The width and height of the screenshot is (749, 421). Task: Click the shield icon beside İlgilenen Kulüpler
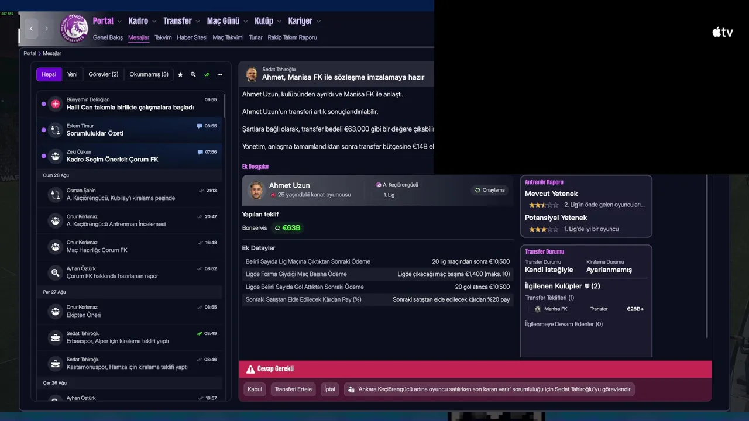coord(587,286)
